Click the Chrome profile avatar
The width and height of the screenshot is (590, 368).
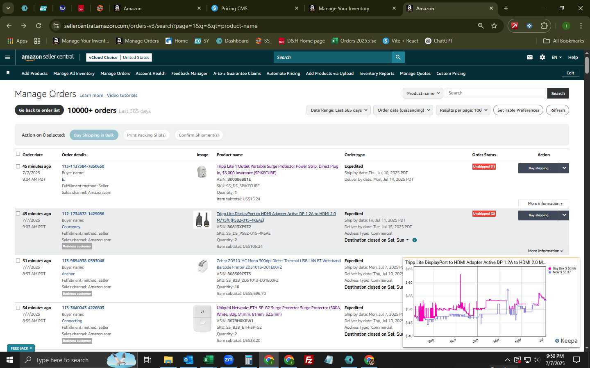pos(566,26)
